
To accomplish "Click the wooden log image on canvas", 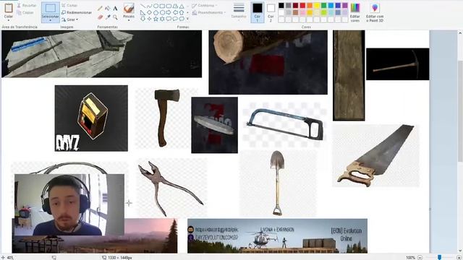I will [x=268, y=62].
